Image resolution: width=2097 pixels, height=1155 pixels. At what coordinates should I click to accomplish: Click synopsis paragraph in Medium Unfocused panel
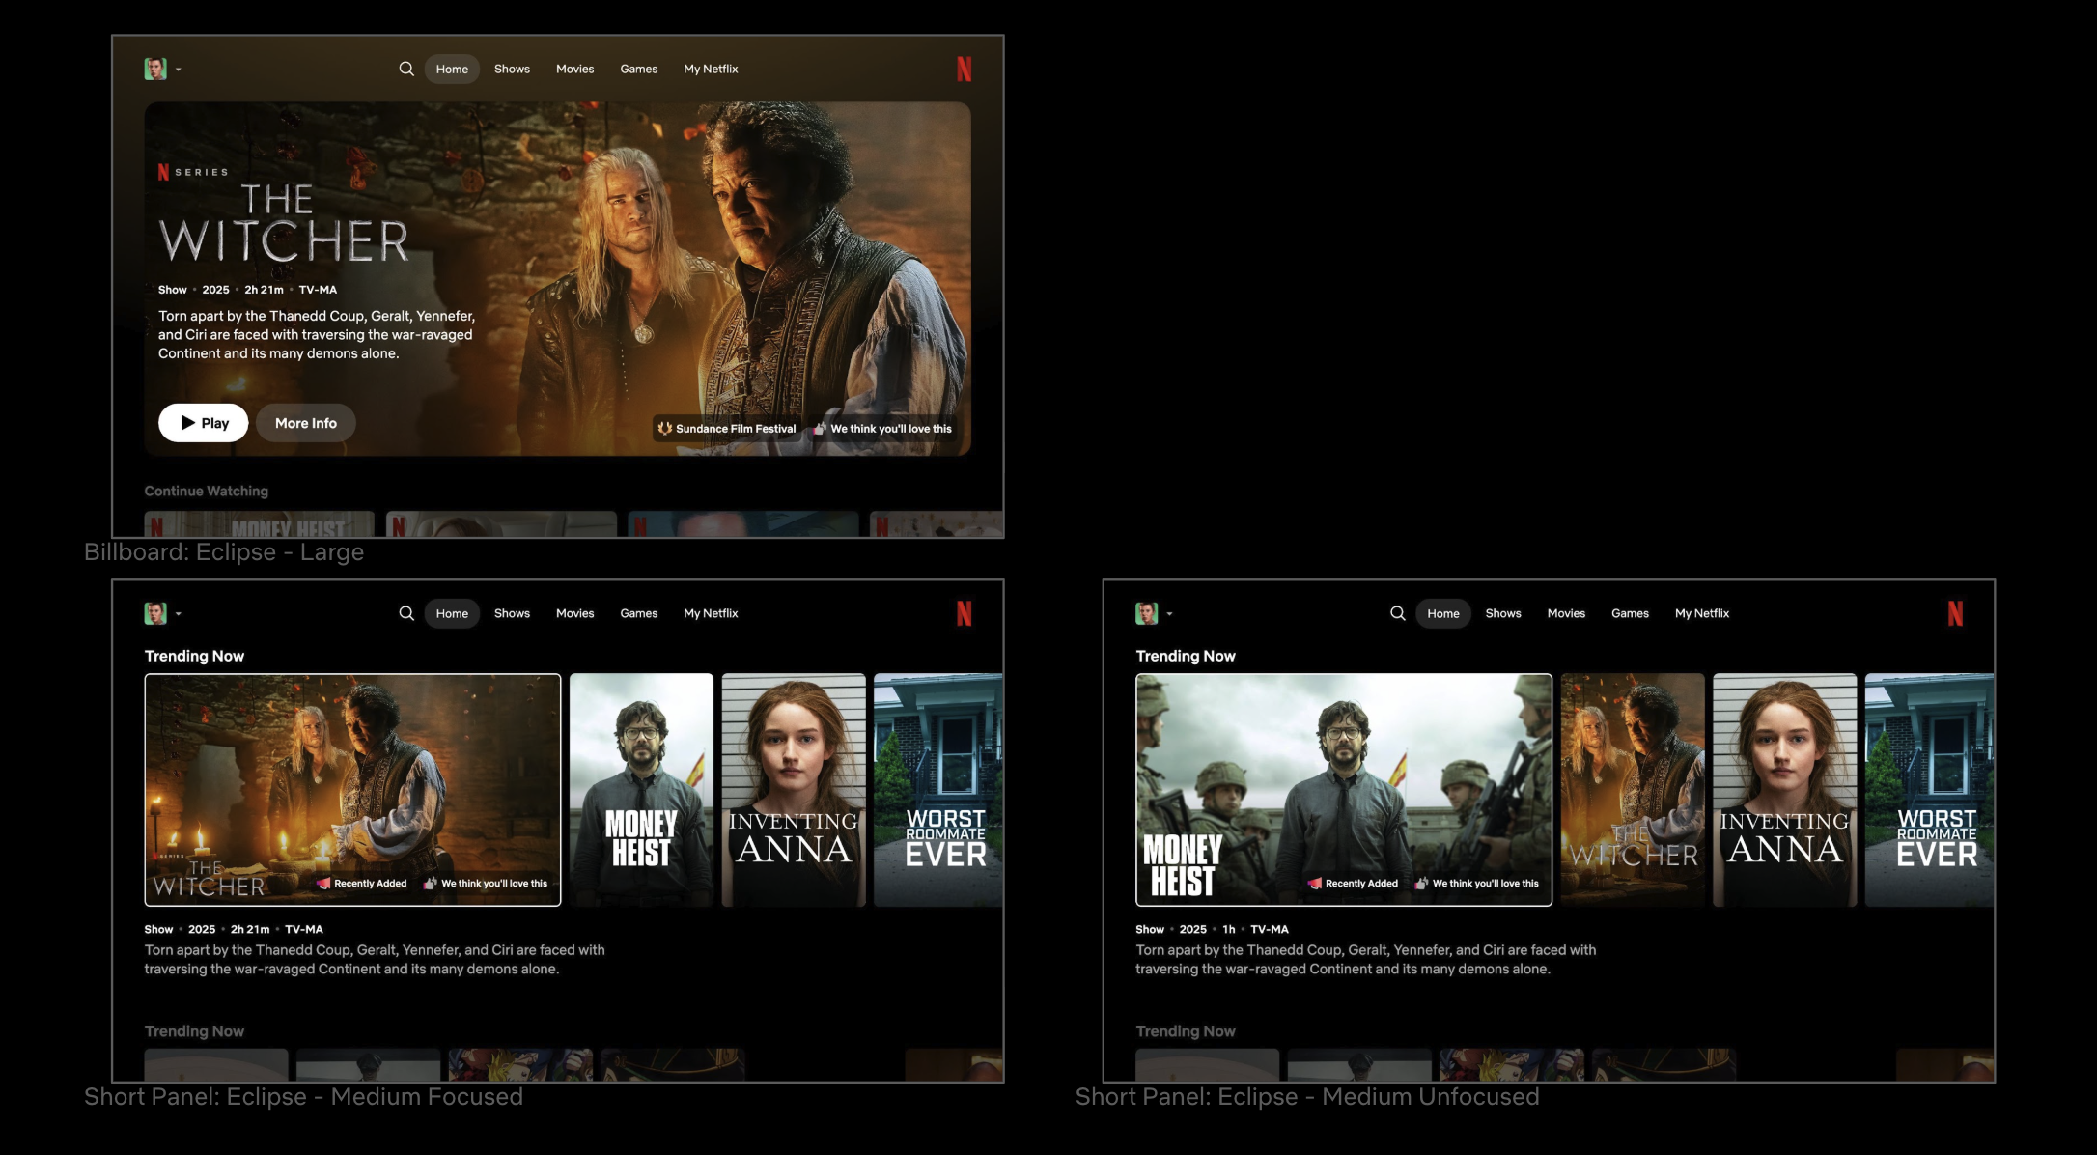tap(1366, 960)
